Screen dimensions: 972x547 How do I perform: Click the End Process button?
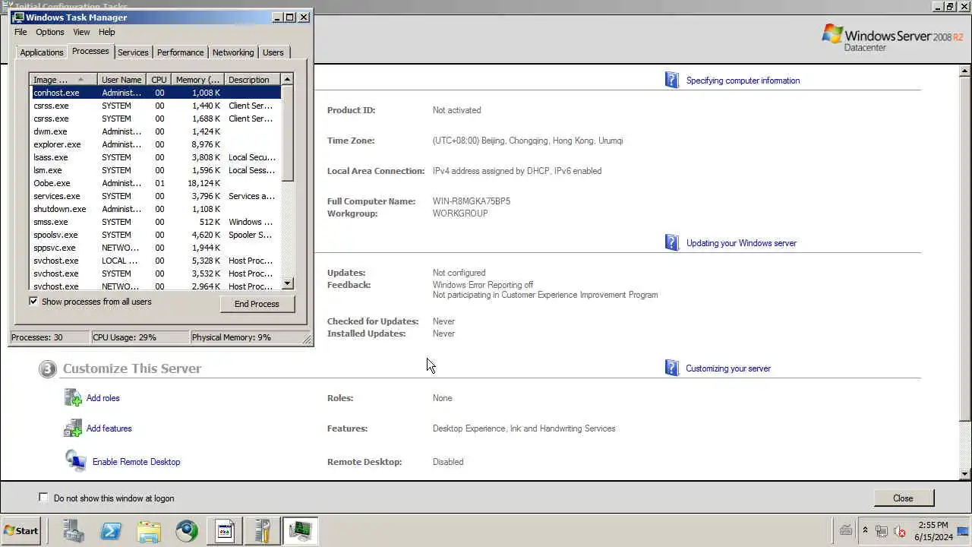[257, 304]
